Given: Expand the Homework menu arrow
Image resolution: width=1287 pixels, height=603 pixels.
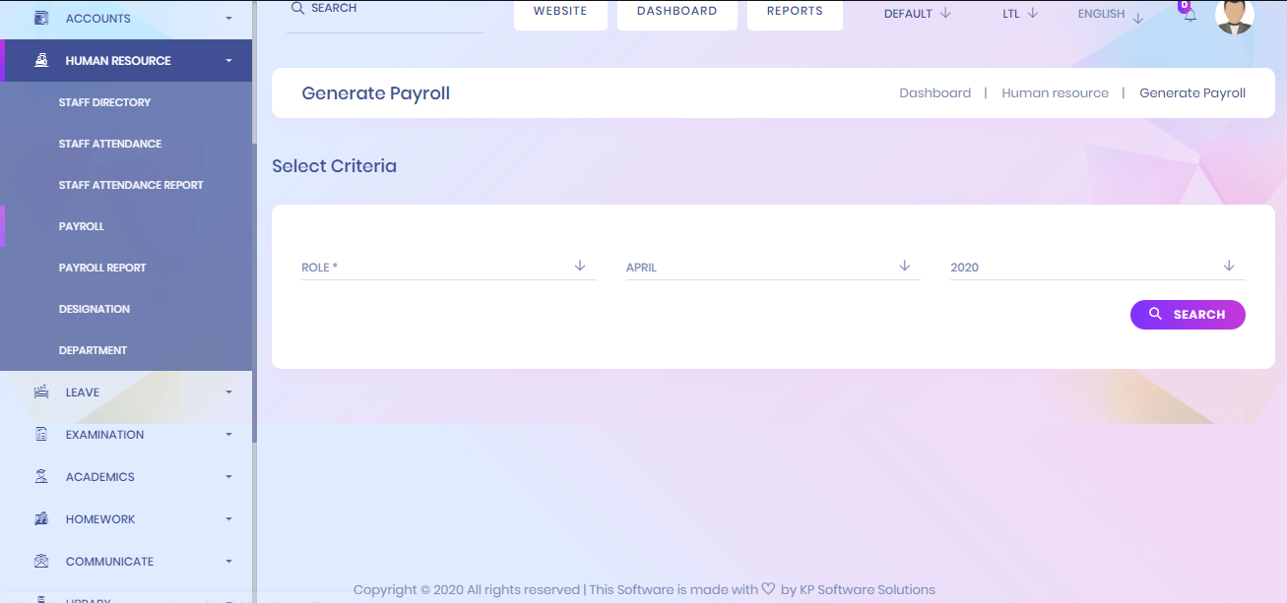Looking at the screenshot, I should [x=228, y=518].
